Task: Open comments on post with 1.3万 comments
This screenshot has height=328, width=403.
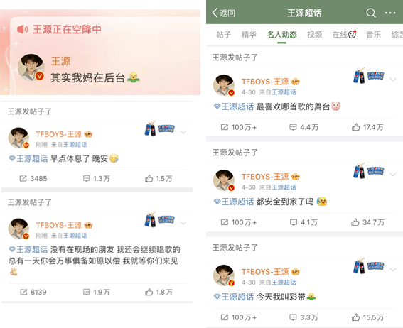Action: [x=97, y=178]
